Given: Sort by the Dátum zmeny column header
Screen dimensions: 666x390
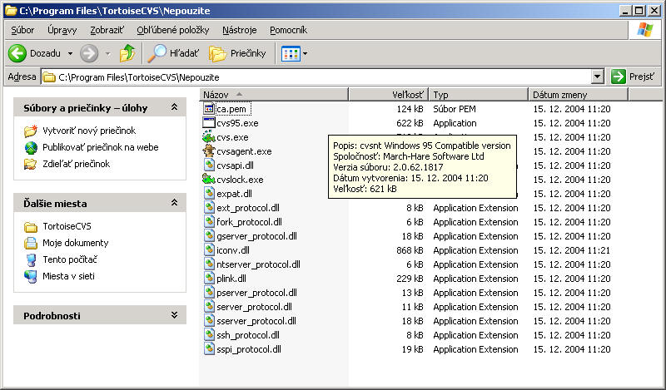Looking at the screenshot, I should (x=579, y=95).
